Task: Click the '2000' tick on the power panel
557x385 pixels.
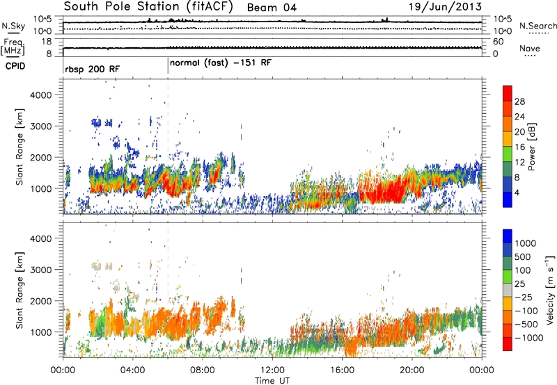Action: click(40, 158)
